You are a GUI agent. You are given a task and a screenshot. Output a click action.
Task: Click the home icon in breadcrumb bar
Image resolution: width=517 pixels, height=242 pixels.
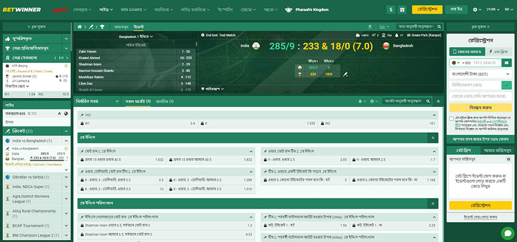click(x=80, y=26)
